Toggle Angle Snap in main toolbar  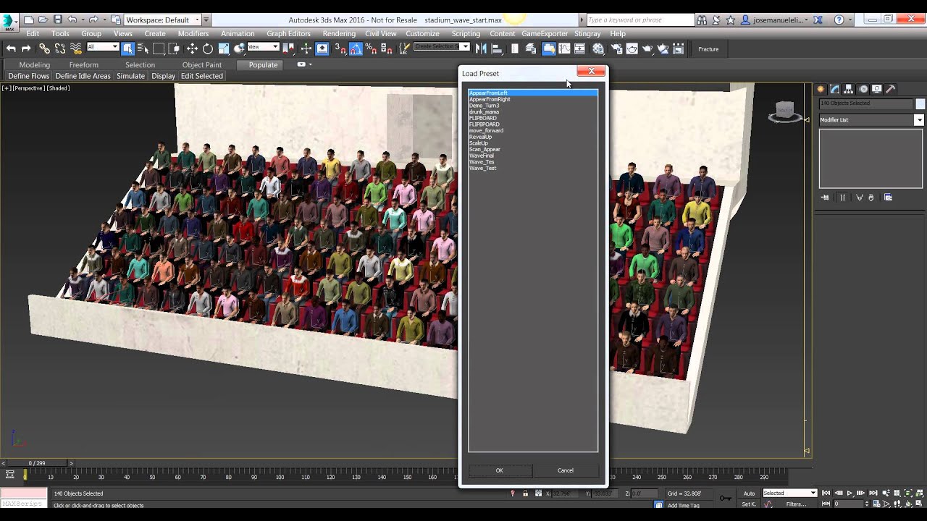(x=356, y=48)
